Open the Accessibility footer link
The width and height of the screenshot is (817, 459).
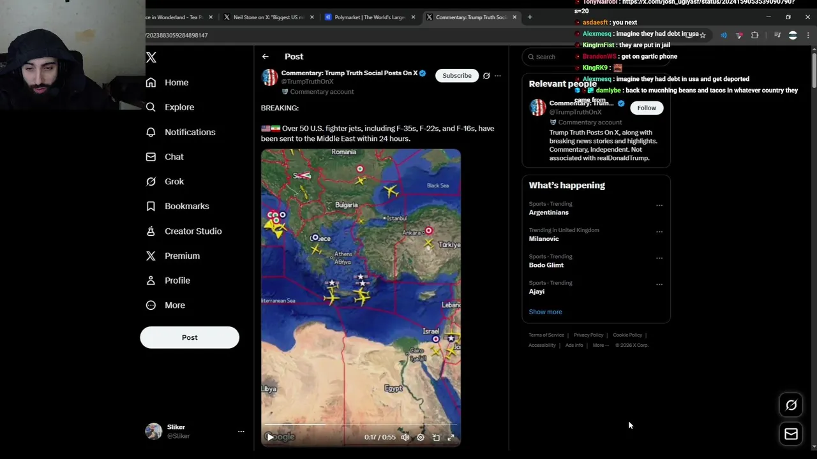(542, 345)
